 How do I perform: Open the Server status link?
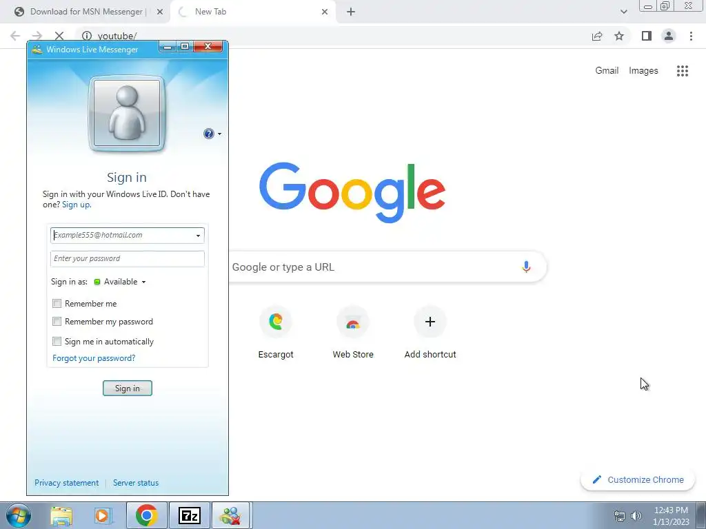pyautogui.click(x=136, y=483)
